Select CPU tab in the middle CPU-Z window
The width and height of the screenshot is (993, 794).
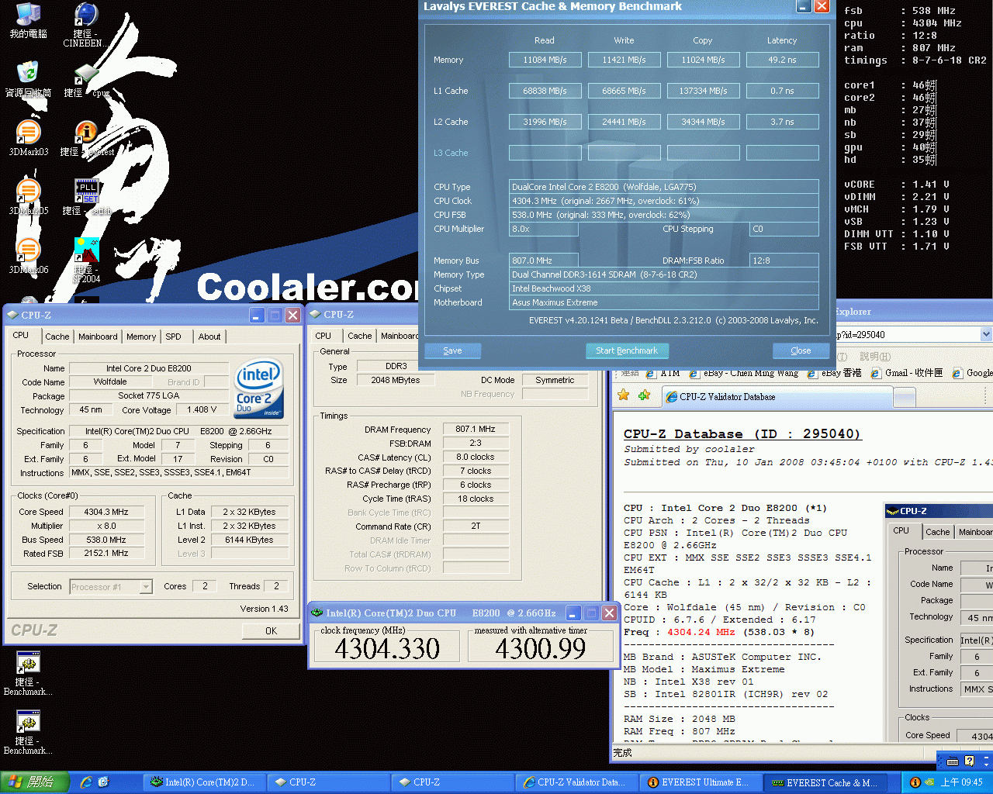tap(324, 336)
